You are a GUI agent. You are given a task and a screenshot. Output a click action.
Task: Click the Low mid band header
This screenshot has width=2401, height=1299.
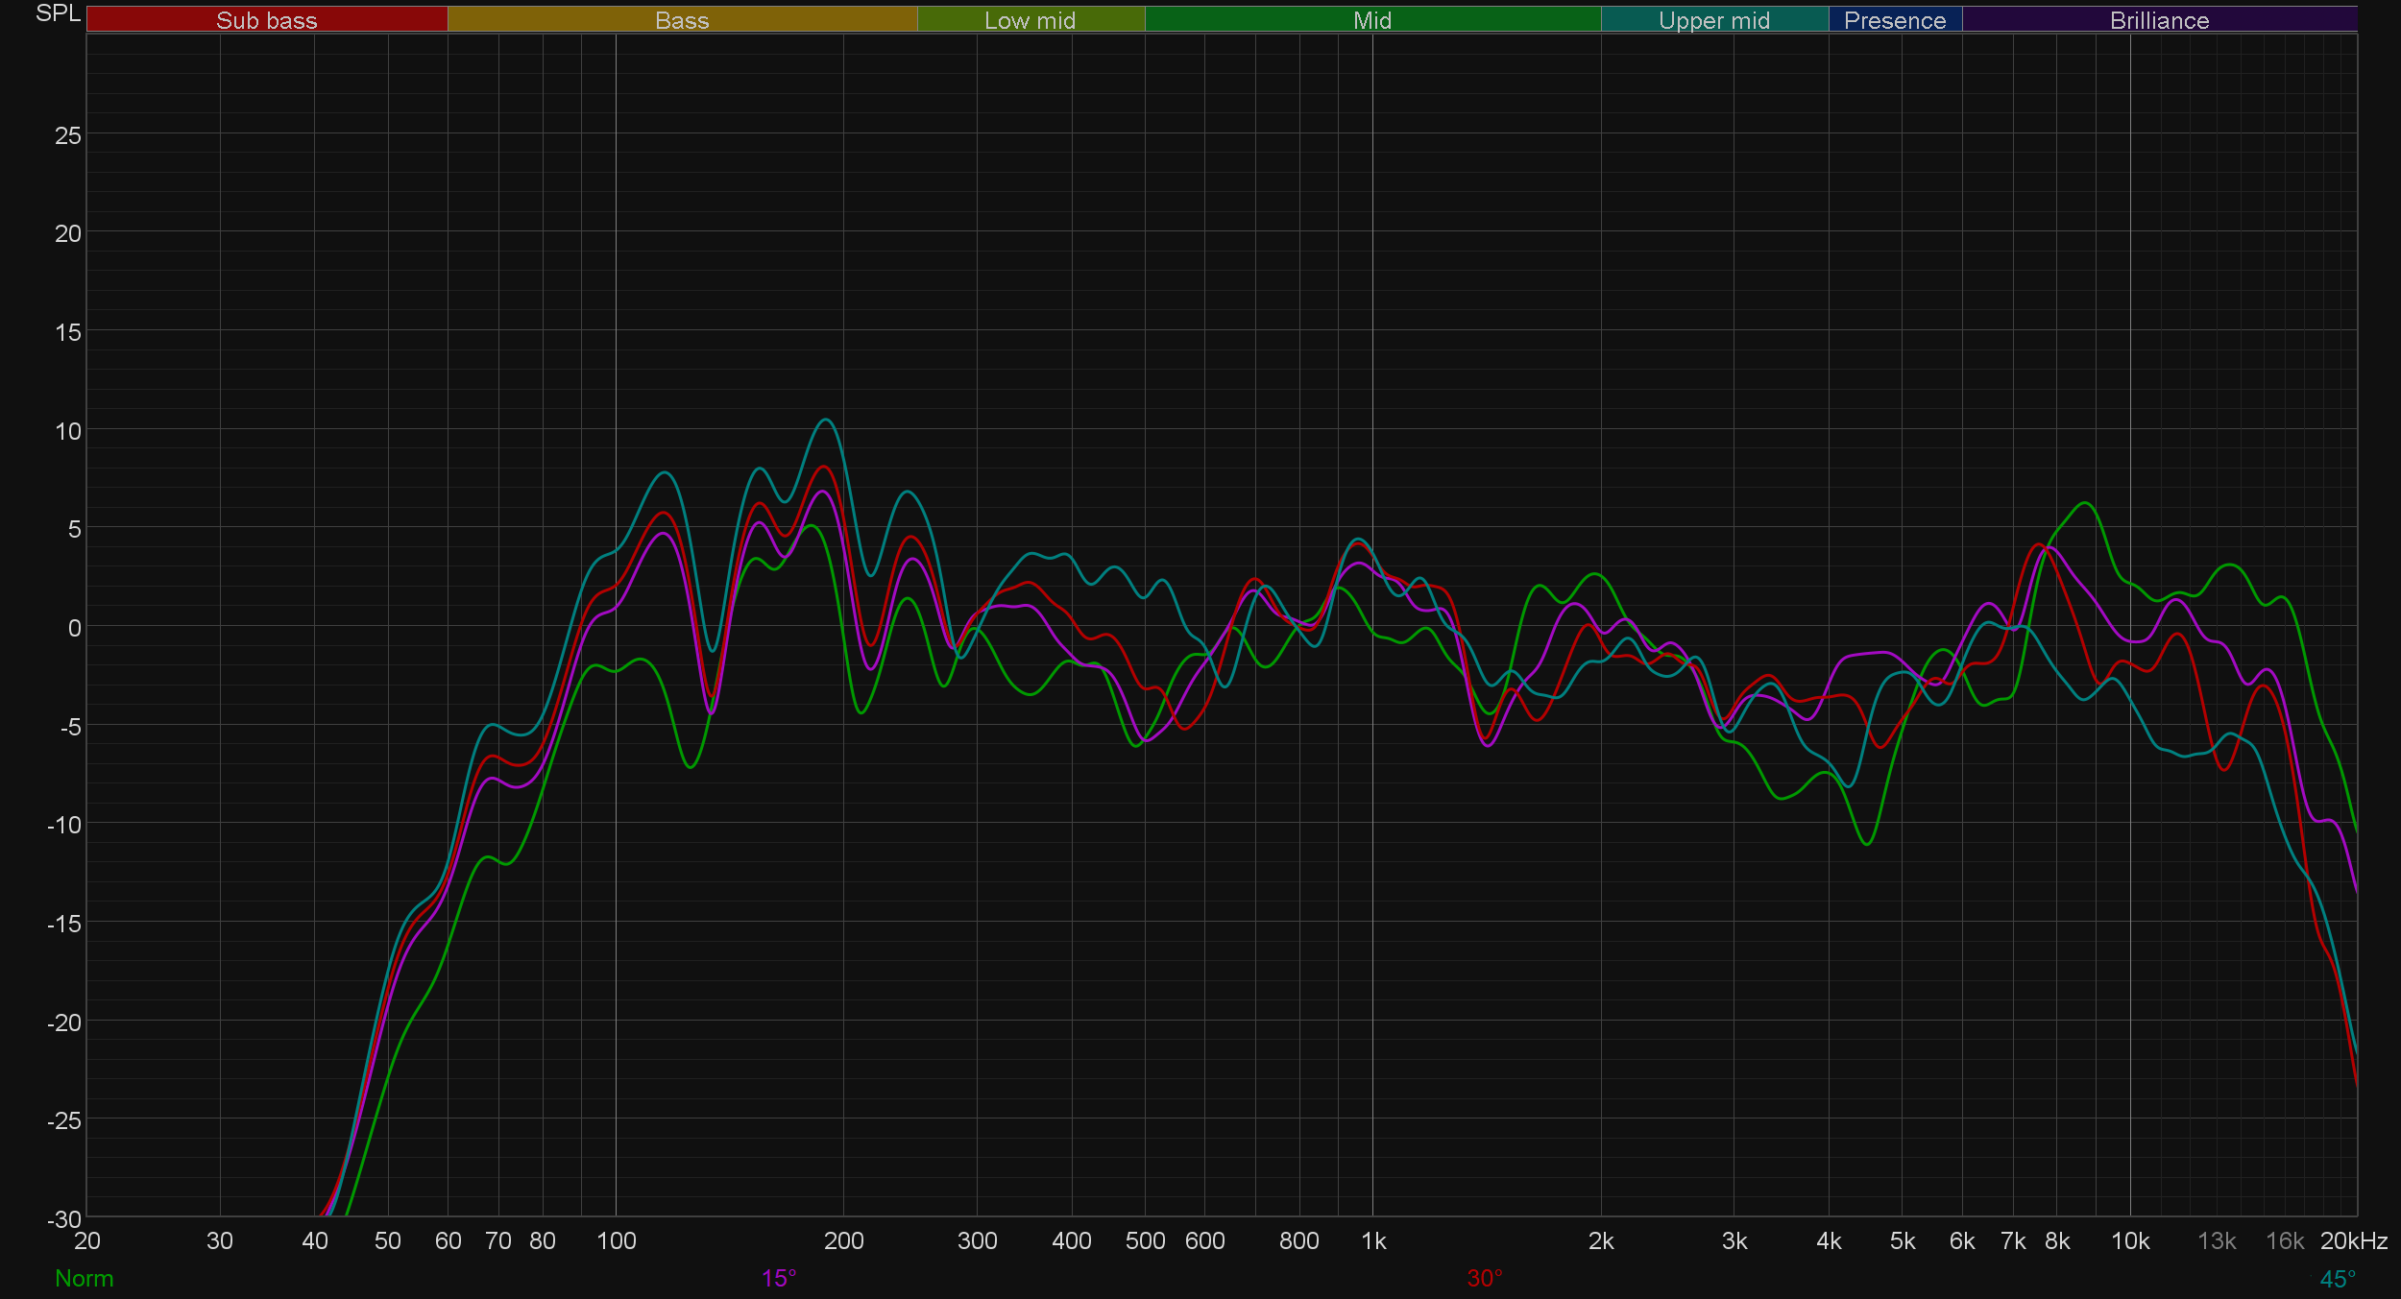click(x=1030, y=20)
